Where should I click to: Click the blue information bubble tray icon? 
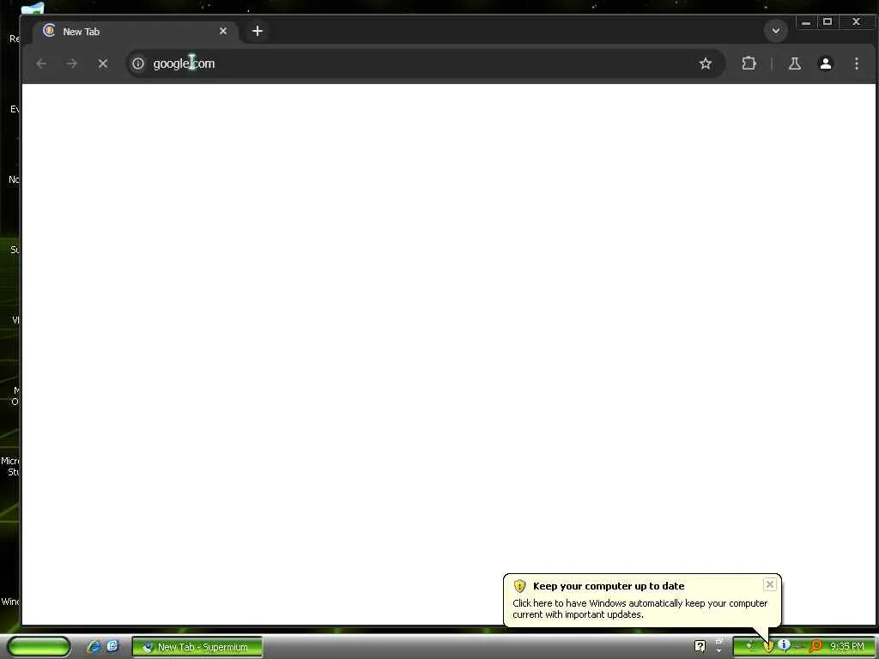pos(785,645)
